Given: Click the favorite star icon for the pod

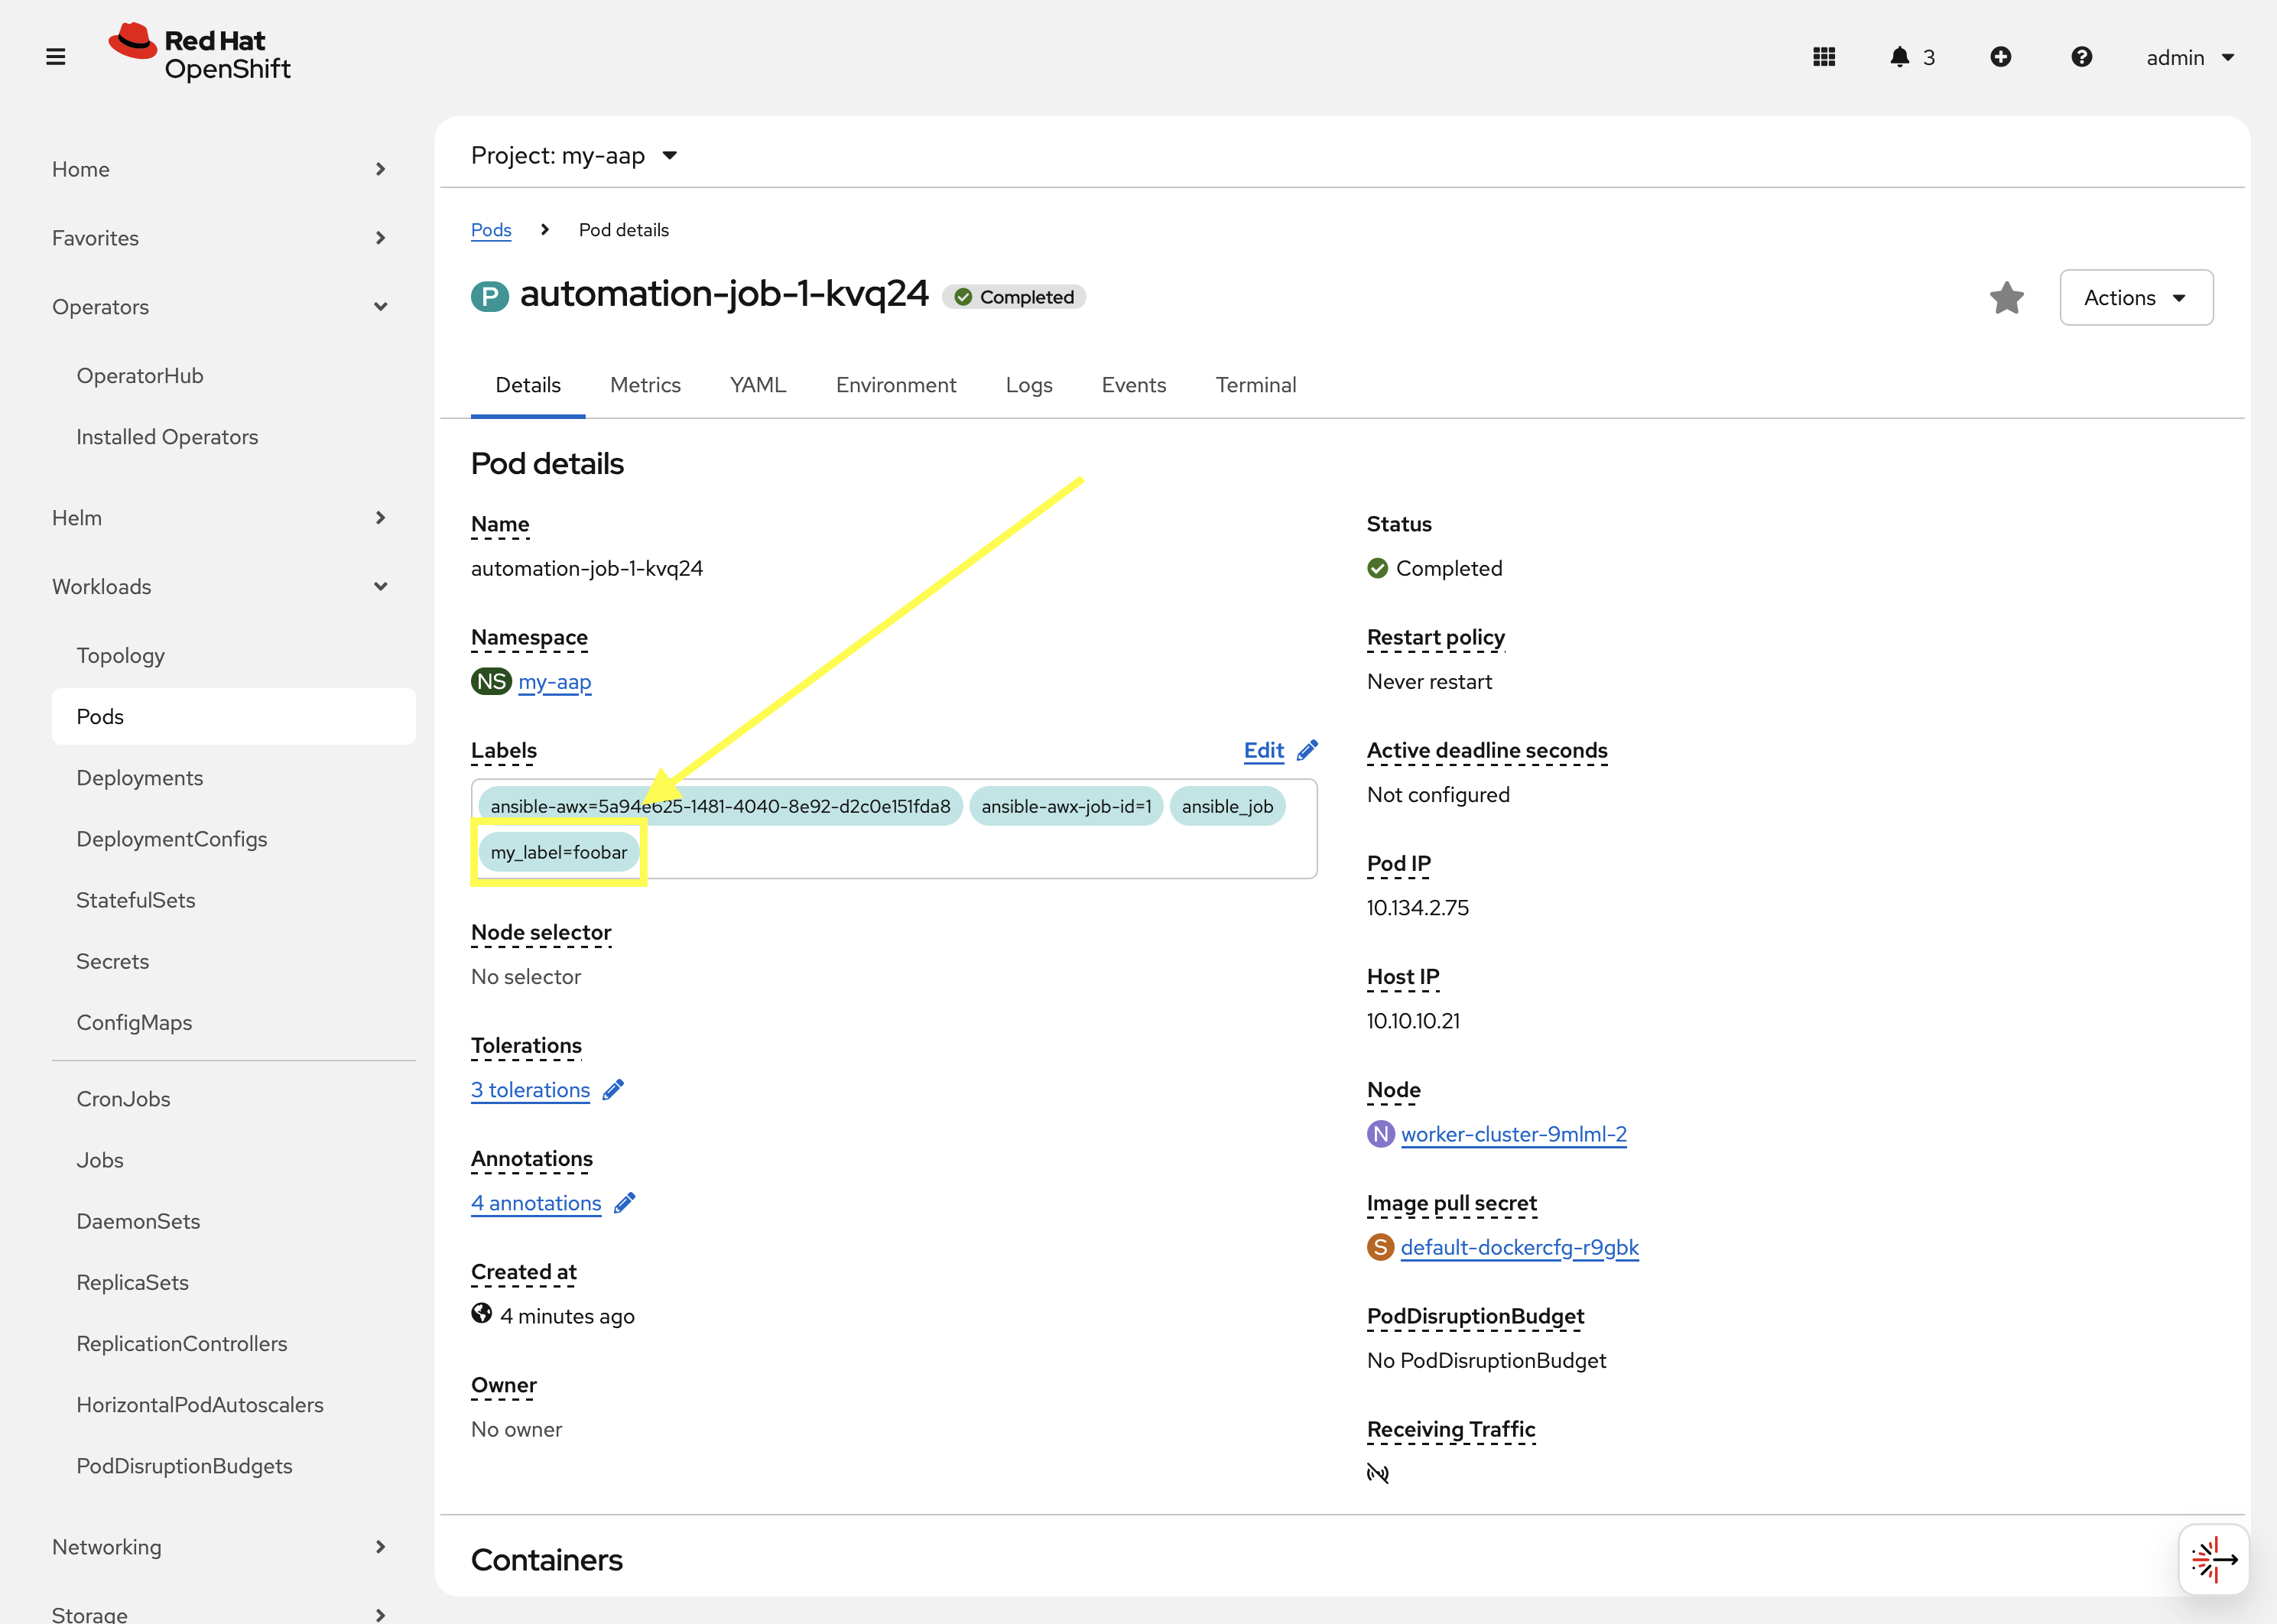Looking at the screenshot, I should tap(2006, 297).
